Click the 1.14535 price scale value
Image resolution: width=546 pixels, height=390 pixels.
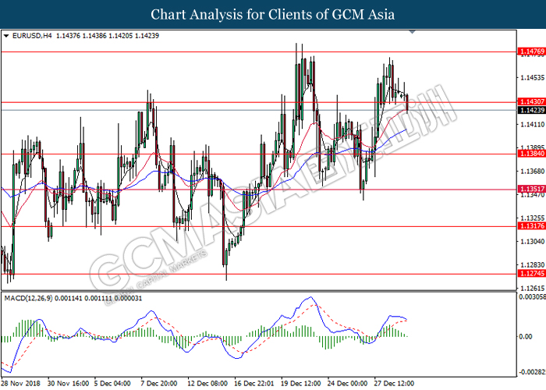(x=532, y=78)
